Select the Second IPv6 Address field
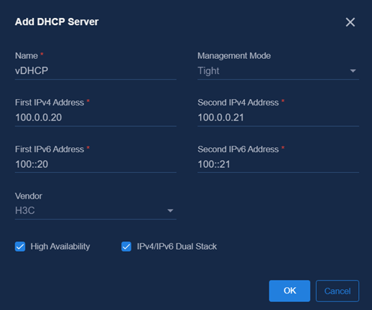 [x=278, y=164]
